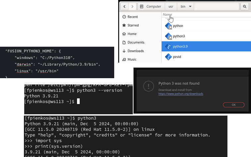Click the GCC 11.5.0 Red Hat line
Viewport: 251px width, 157px height.
90,130
